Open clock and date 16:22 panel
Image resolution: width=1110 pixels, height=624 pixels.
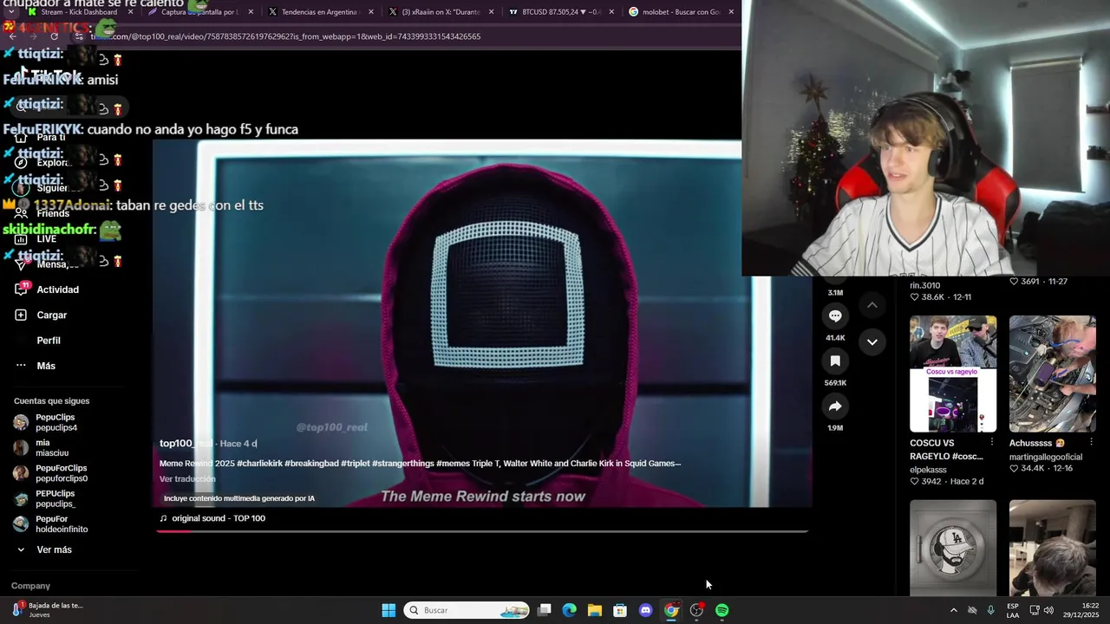click(1083, 610)
